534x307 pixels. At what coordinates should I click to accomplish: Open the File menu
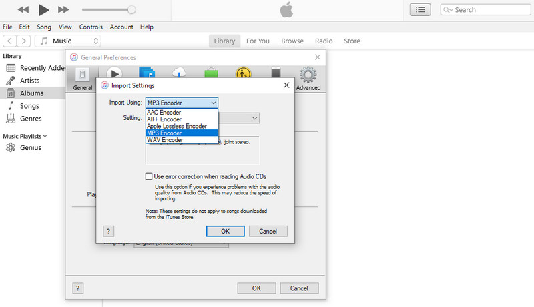point(7,27)
